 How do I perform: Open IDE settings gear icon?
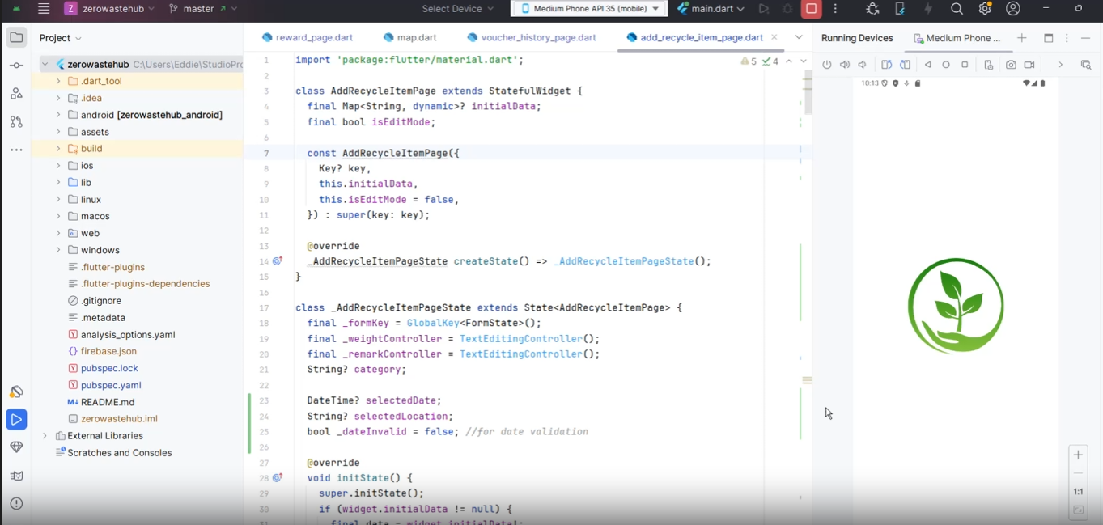985,9
